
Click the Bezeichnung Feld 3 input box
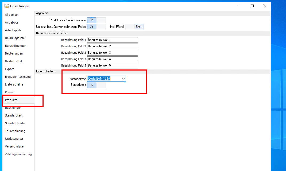112,53
